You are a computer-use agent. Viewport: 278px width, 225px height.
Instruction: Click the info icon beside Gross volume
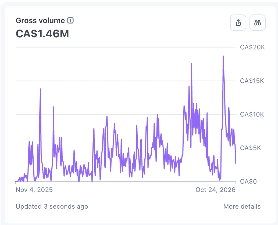coord(70,20)
